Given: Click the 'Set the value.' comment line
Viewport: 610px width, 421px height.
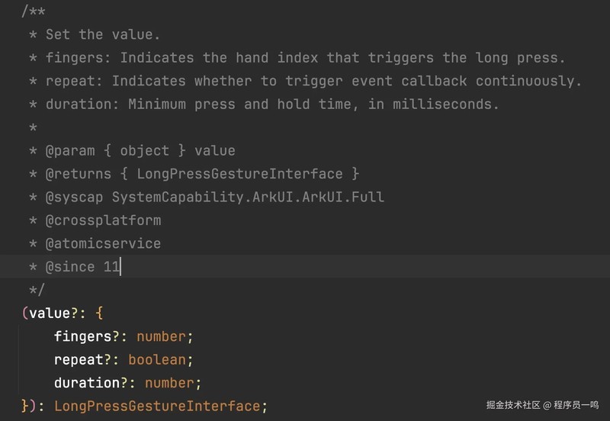Looking at the screenshot, I should [x=103, y=34].
